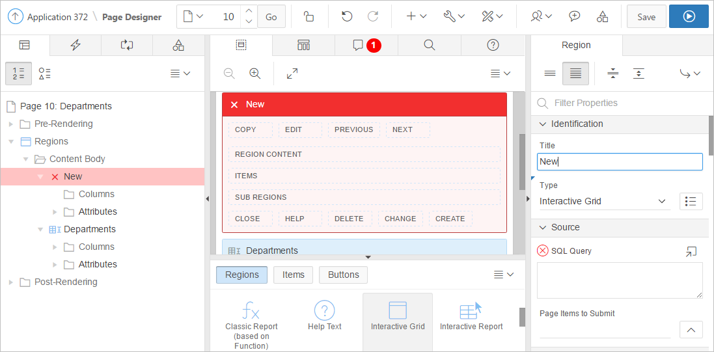Open the Developer Comments icon

coord(575,17)
